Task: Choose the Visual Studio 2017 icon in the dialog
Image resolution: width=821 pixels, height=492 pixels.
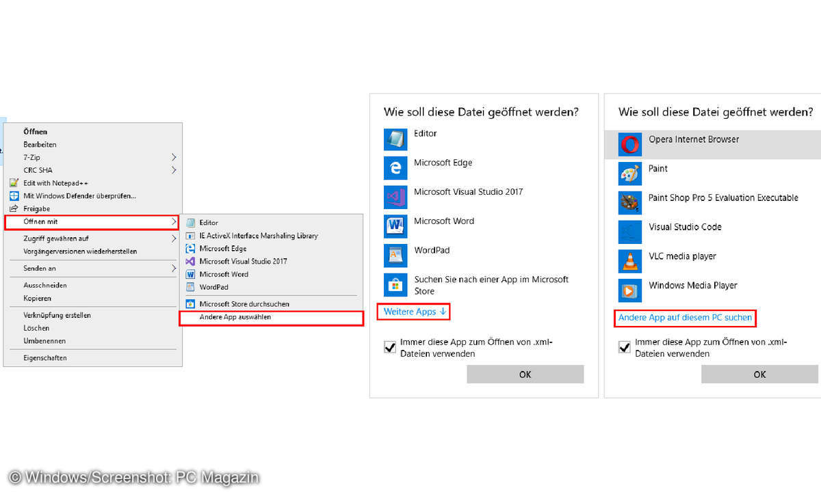Action: [395, 197]
